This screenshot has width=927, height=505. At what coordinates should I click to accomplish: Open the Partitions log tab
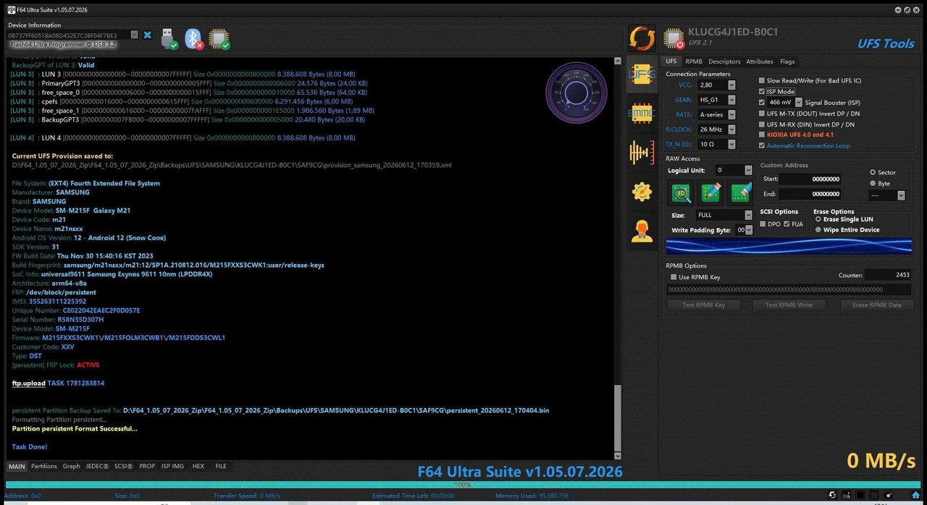(x=43, y=466)
